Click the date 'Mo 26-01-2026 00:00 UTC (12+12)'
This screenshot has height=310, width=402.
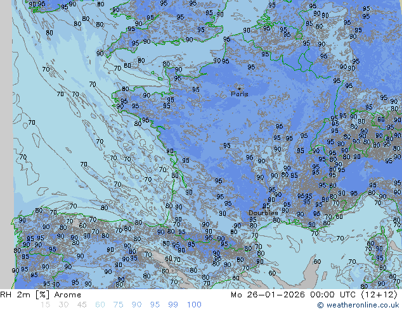[x=314, y=295]
